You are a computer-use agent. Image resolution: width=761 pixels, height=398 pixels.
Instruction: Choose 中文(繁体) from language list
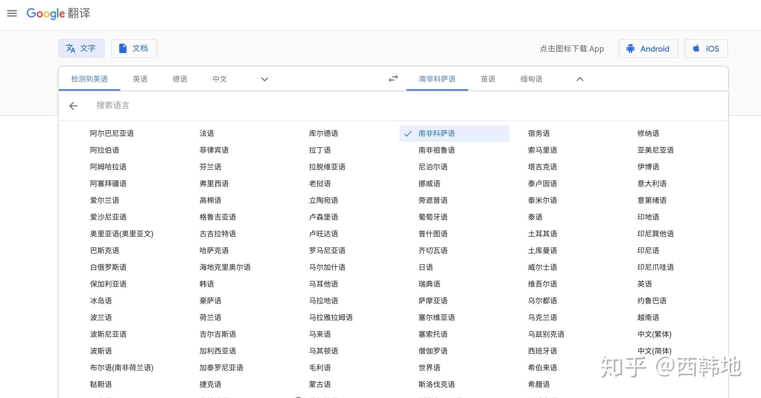pos(654,334)
